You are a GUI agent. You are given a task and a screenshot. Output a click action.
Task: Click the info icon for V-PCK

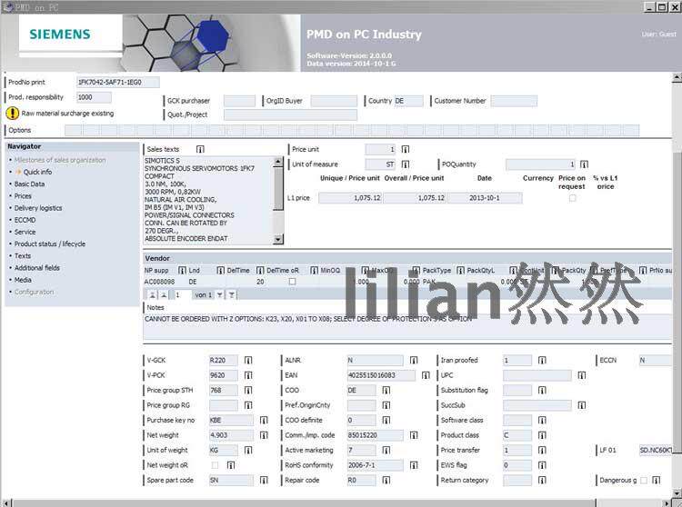(248, 375)
